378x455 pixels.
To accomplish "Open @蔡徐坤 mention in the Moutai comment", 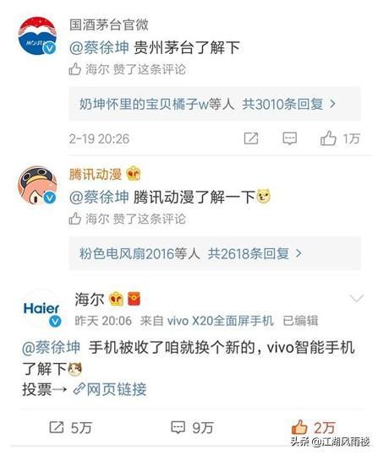I will (x=99, y=47).
